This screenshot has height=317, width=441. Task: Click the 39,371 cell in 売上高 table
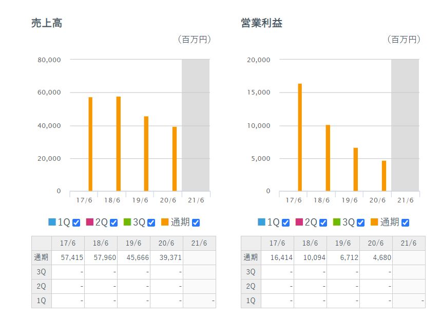tap(167, 257)
